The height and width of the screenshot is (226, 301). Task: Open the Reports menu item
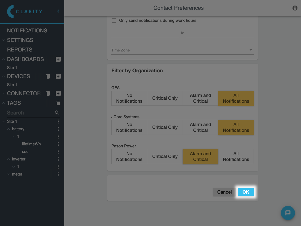[20, 50]
